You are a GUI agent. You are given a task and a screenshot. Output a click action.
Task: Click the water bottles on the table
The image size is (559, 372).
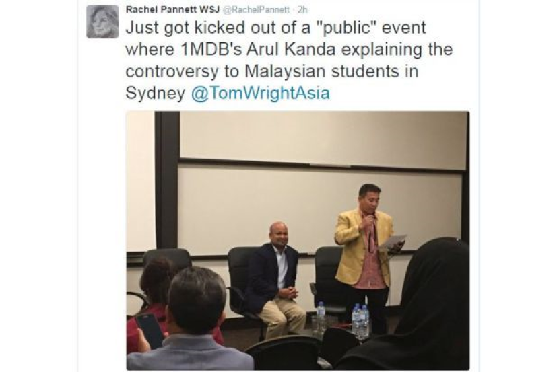(360, 321)
